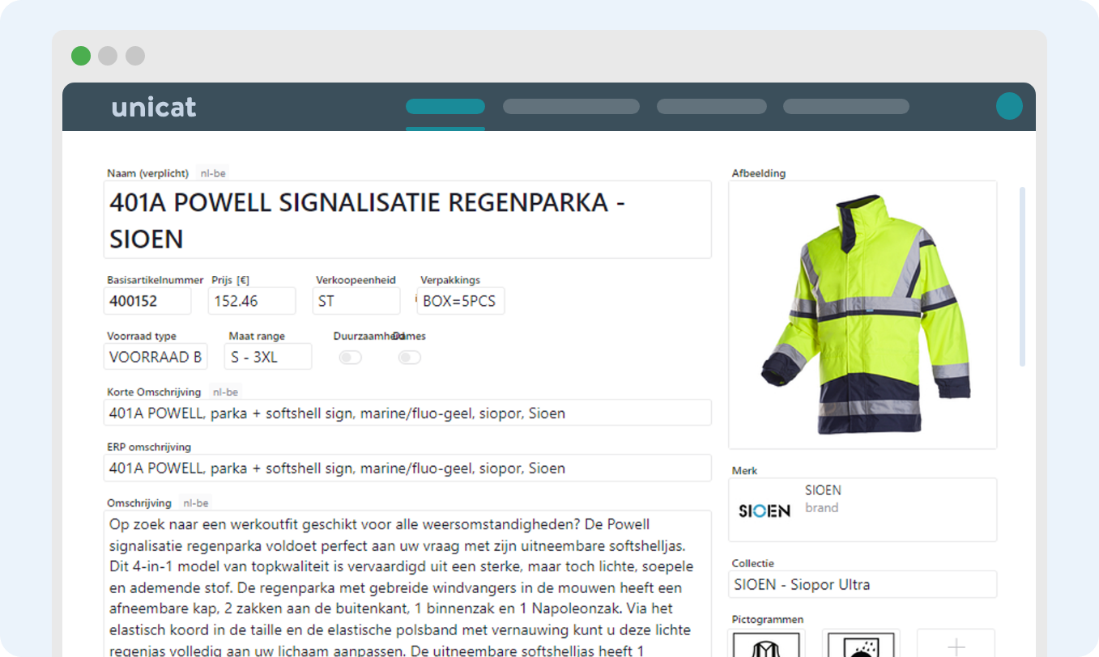Click the Prijs field showing 152.46

(251, 301)
